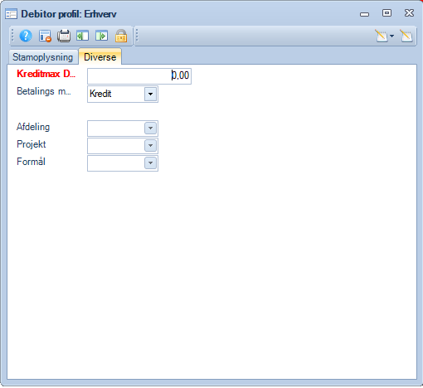Switch to the Stamoplysning tab
423x388 pixels.
(x=43, y=57)
